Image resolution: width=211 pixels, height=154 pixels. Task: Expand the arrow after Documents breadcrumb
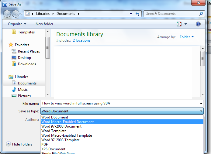(x=79, y=14)
